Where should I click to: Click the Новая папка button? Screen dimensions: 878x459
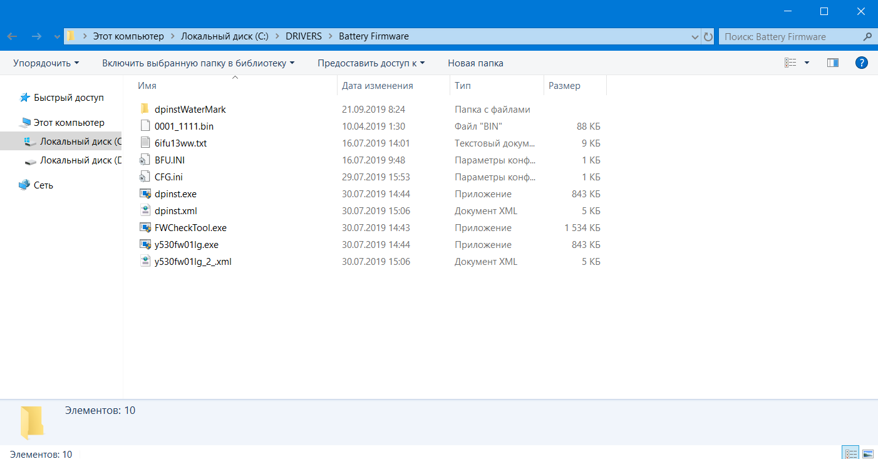475,63
